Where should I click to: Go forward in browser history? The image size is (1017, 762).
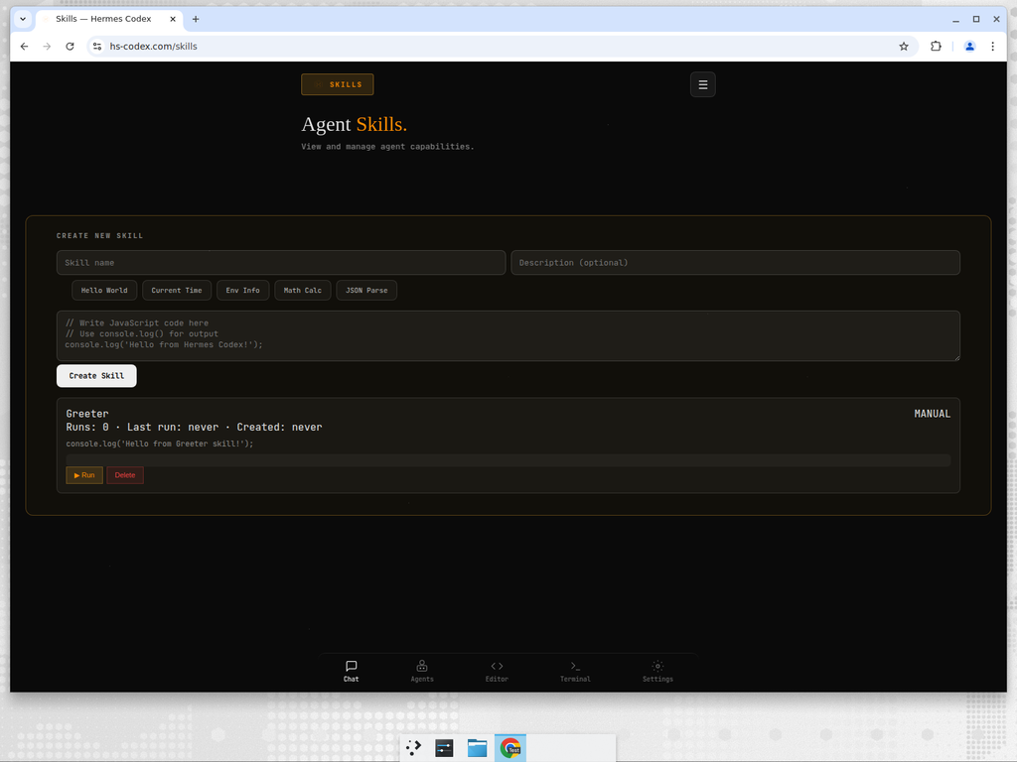[47, 46]
